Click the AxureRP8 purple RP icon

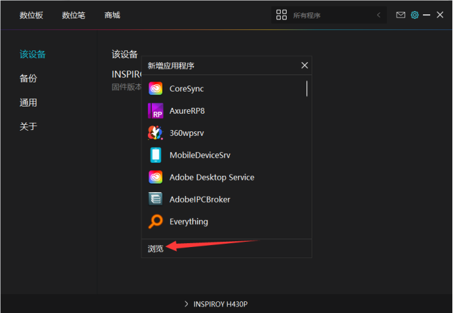tap(155, 111)
